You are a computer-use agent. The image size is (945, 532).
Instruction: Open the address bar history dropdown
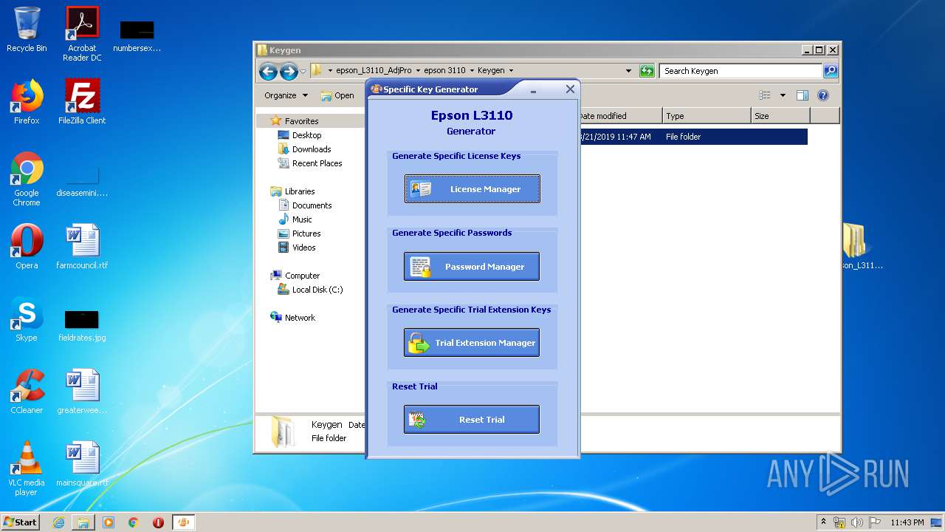pyautogui.click(x=628, y=71)
